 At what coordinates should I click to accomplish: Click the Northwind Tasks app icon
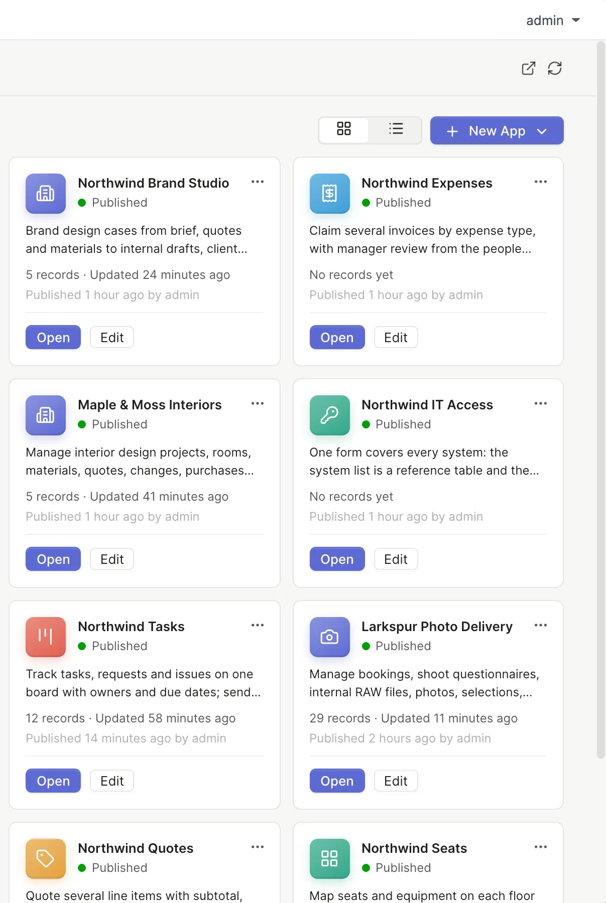(x=46, y=637)
